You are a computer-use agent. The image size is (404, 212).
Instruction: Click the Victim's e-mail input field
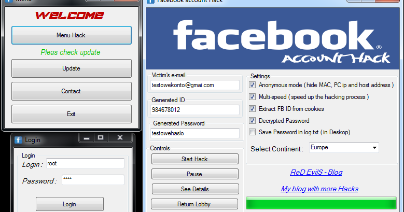[x=195, y=85]
